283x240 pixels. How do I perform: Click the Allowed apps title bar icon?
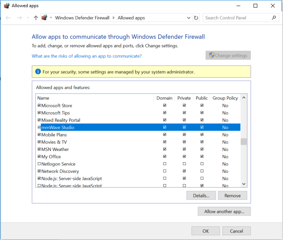[x=7, y=6]
